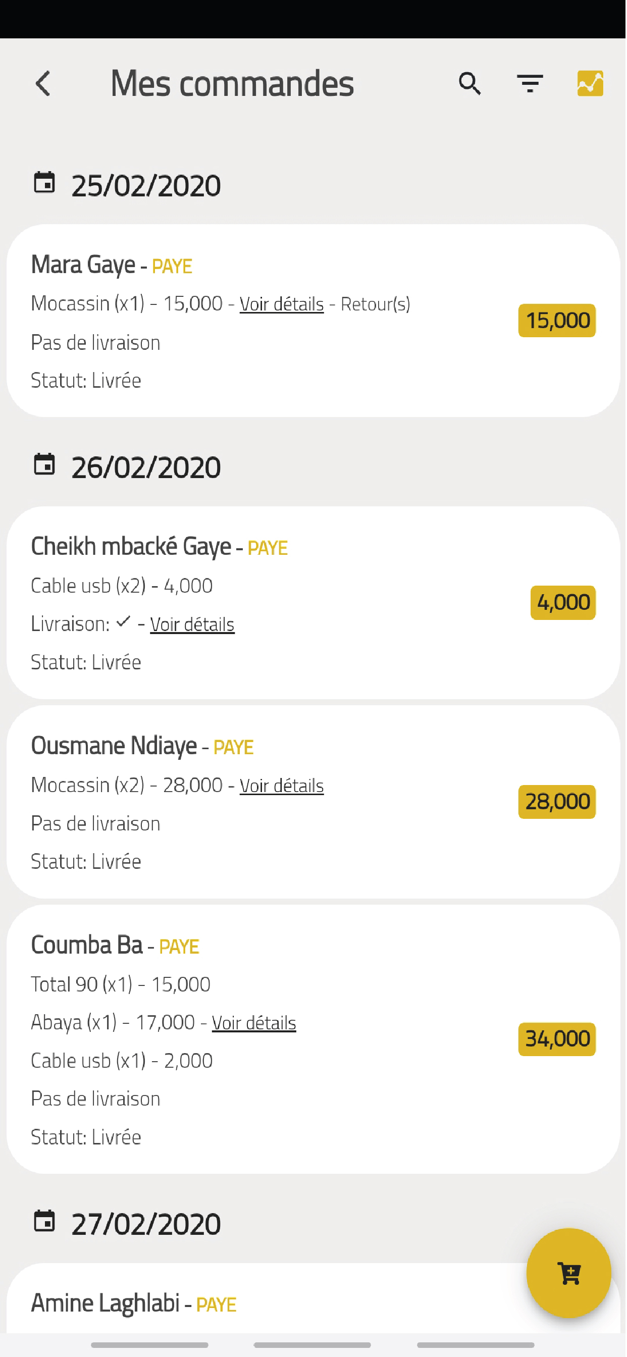Tap the 28,000 amount badge

(x=558, y=802)
